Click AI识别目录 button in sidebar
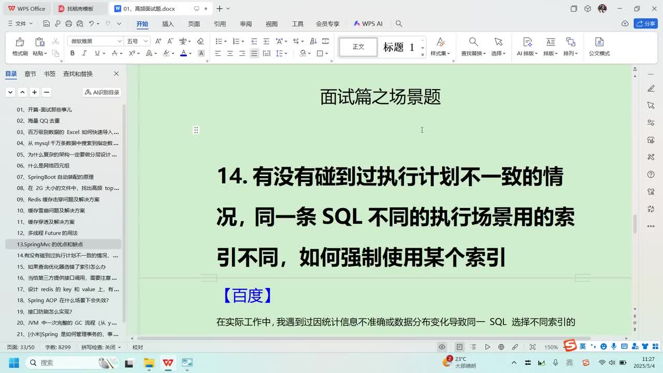 click(102, 92)
